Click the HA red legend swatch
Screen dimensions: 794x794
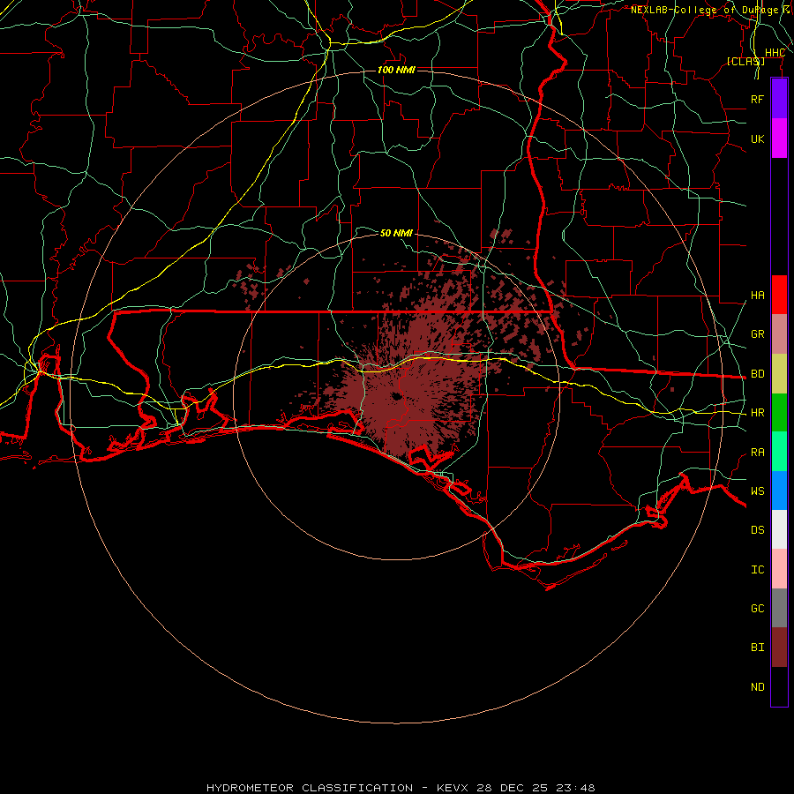(x=779, y=295)
